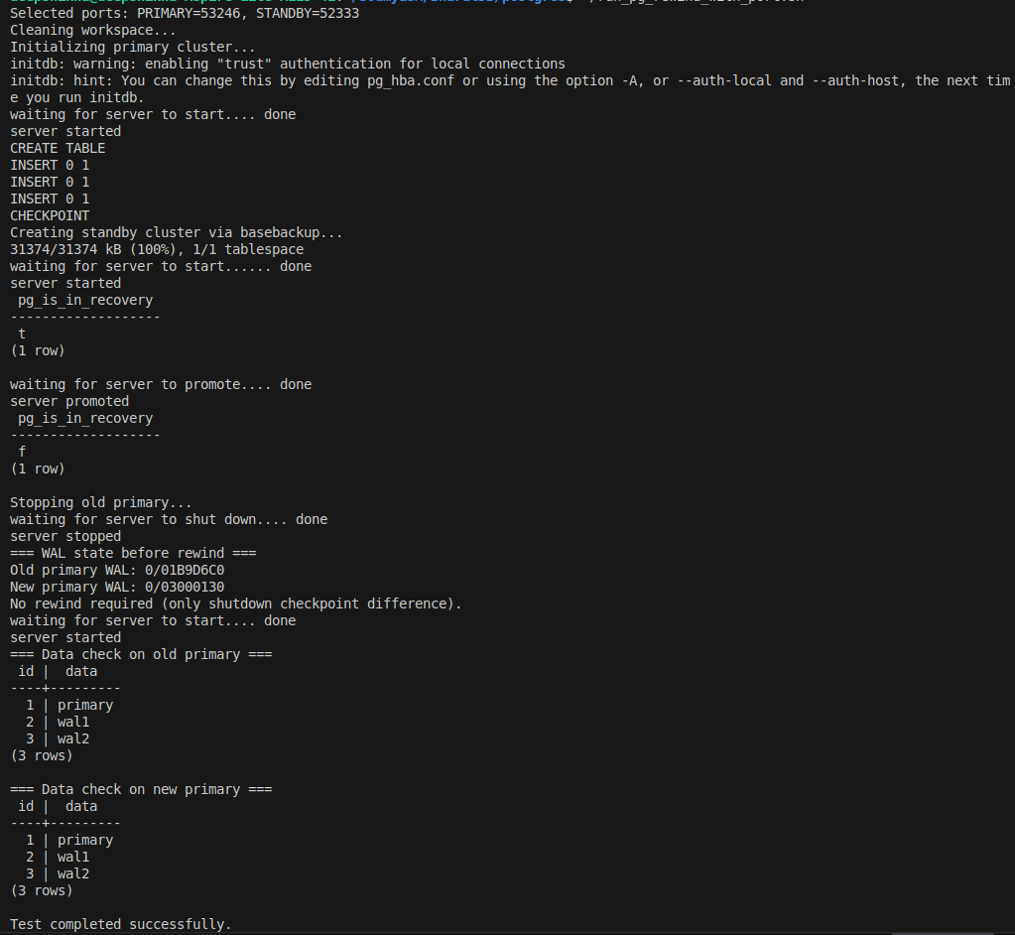The width and height of the screenshot is (1015, 935).
Task: Click the "WAL state before rewind" header
Action: pos(129,554)
